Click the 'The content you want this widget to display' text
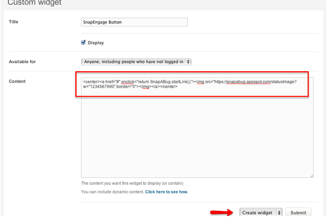The image size is (328, 217). pos(132,183)
